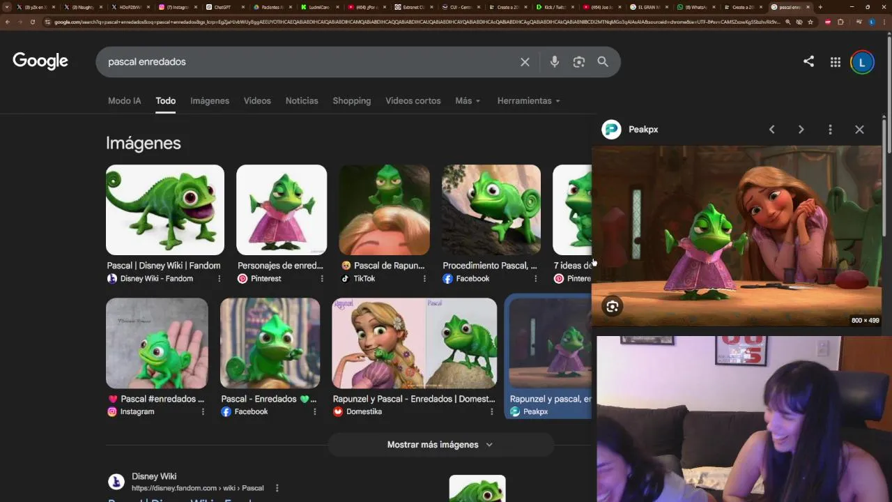This screenshot has width=892, height=502.
Task: Switch to the Videos cortos tab
Action: coord(413,101)
